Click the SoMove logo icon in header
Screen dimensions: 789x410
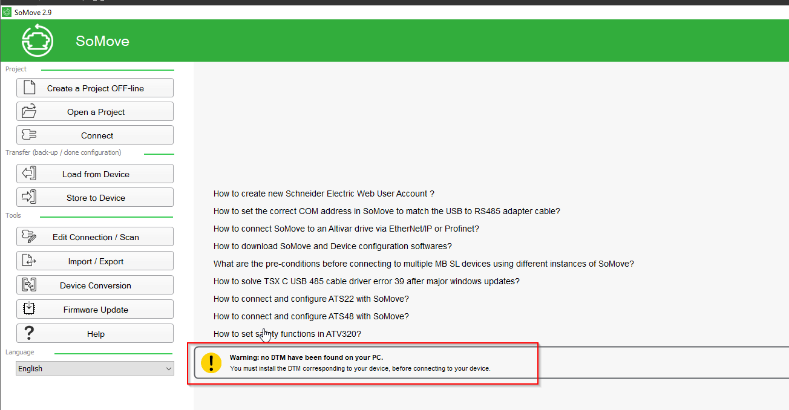[x=38, y=41]
